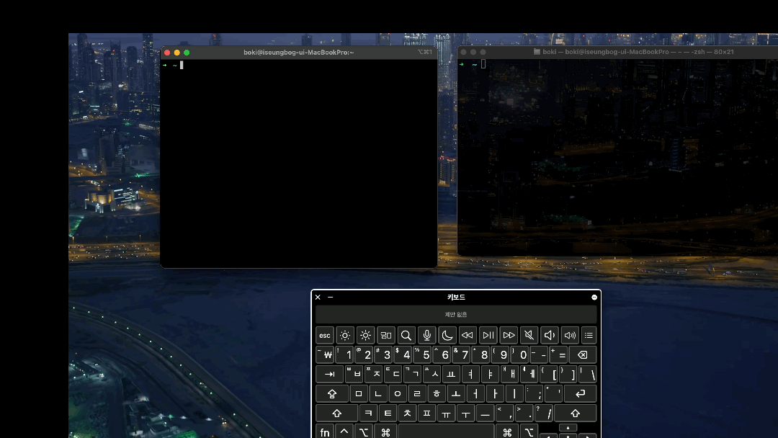778x438 pixels.
Task: Click the list icon key after volume-up
Action: click(589, 335)
